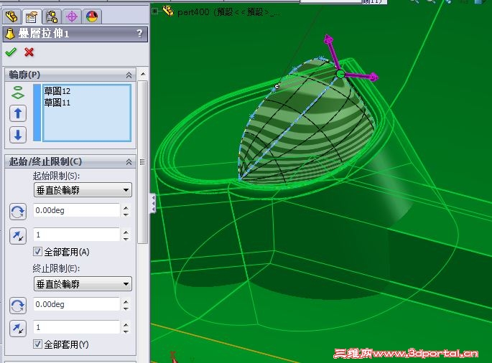
Task: Click the end draft angle 0.00deg field
Action: tap(77, 304)
